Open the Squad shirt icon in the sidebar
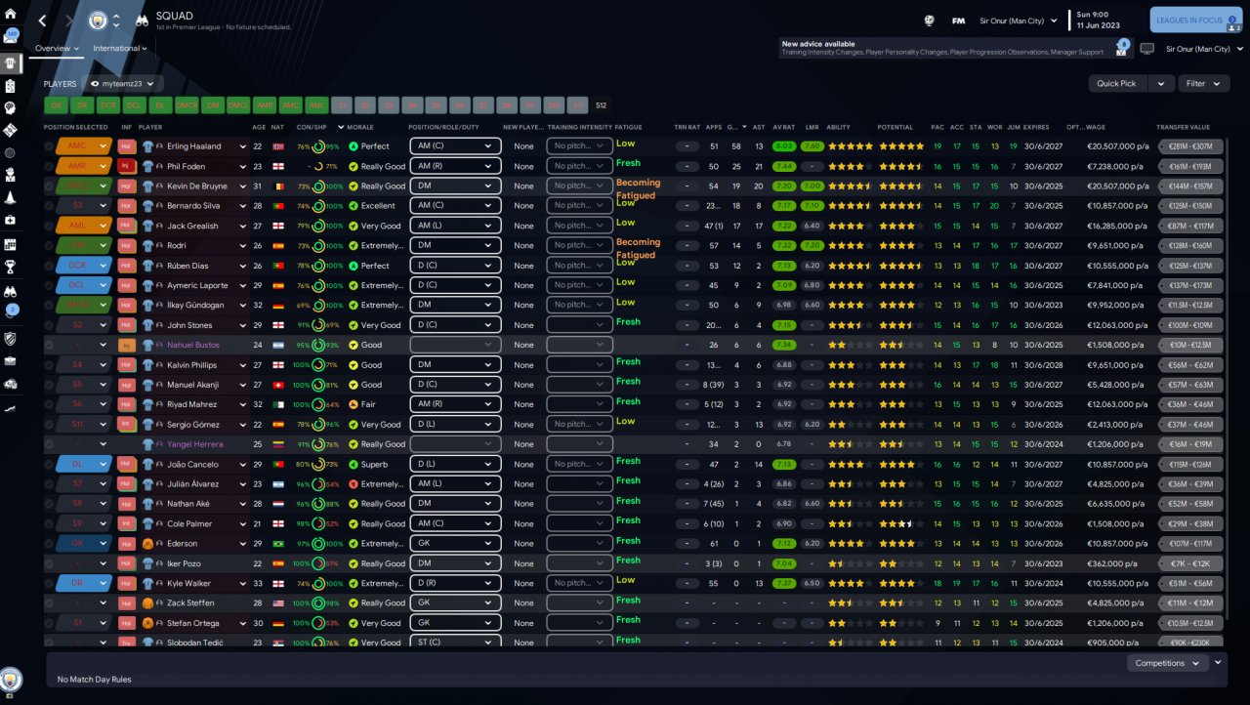The width and height of the screenshot is (1250, 705). (11, 62)
